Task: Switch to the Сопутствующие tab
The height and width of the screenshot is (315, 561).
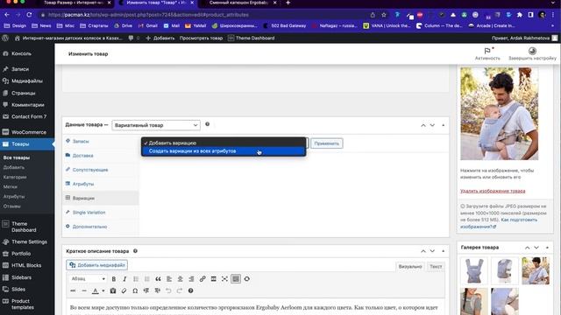Action: (x=89, y=170)
